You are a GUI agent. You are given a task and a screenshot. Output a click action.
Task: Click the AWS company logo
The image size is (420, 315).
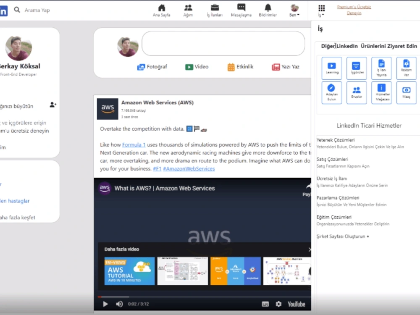108,109
